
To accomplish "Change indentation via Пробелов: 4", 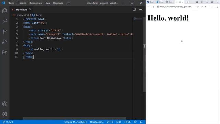I will pos(97,122).
